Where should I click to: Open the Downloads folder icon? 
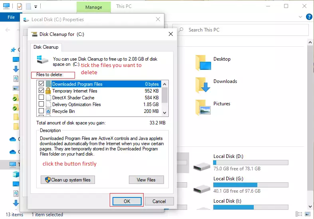pyautogui.click(x=203, y=85)
